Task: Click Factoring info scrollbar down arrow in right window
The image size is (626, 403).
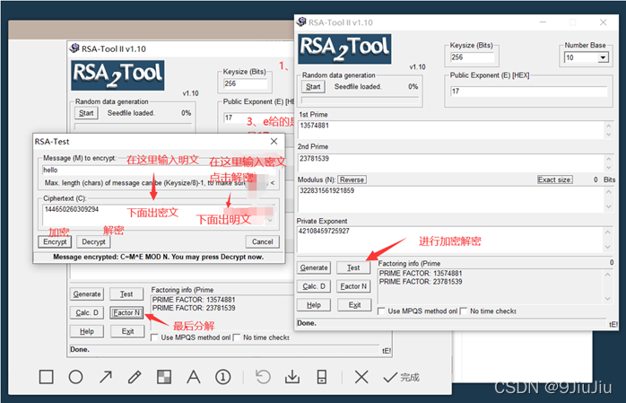Action: tap(607, 299)
